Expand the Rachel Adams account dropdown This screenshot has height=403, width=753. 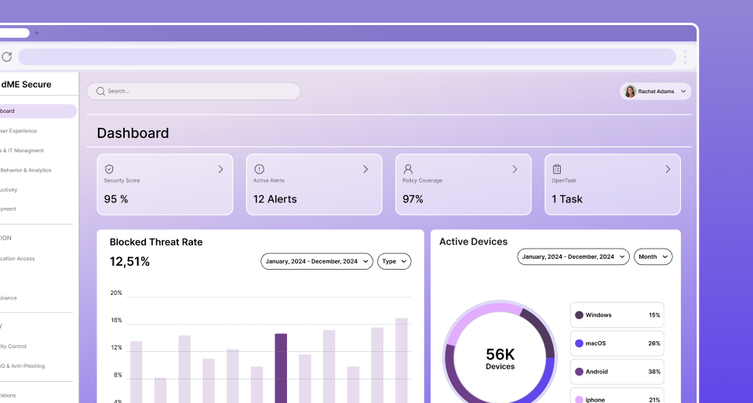click(x=683, y=91)
